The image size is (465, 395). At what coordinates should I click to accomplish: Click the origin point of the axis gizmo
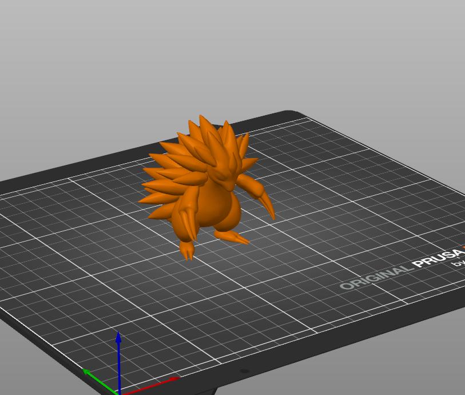pos(120,393)
